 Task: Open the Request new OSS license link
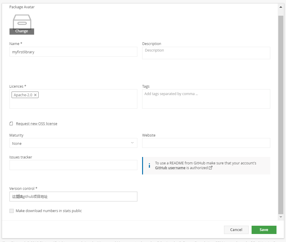click(x=36, y=124)
